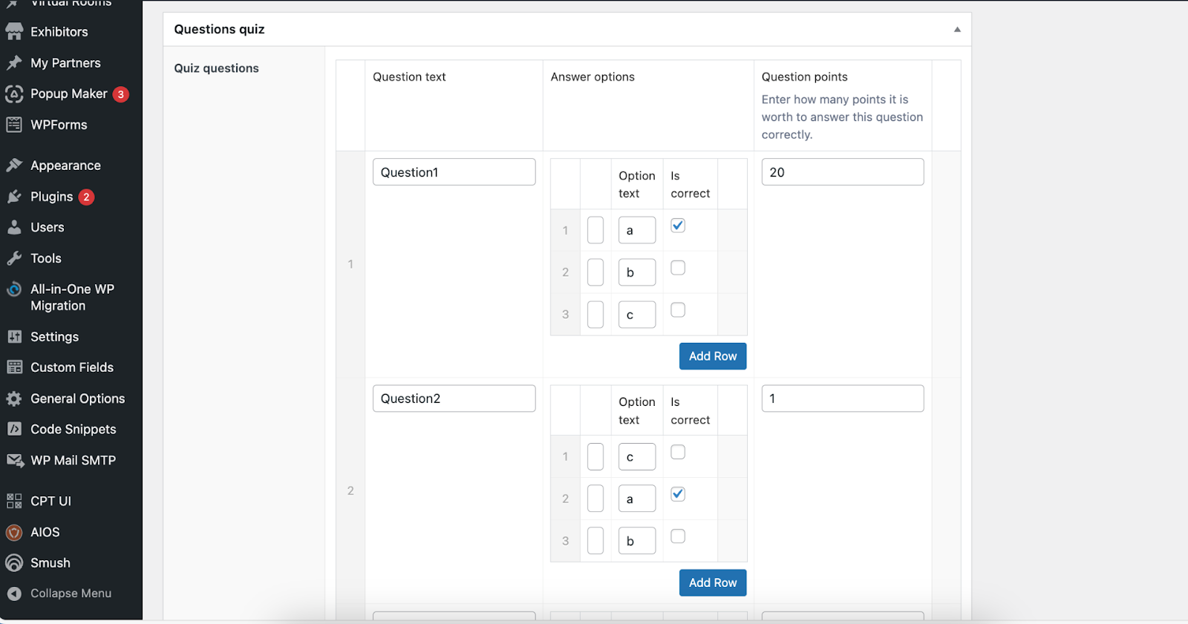Check Is correct for Question2 option c
Screen dimensions: 1188x624
click(x=678, y=452)
